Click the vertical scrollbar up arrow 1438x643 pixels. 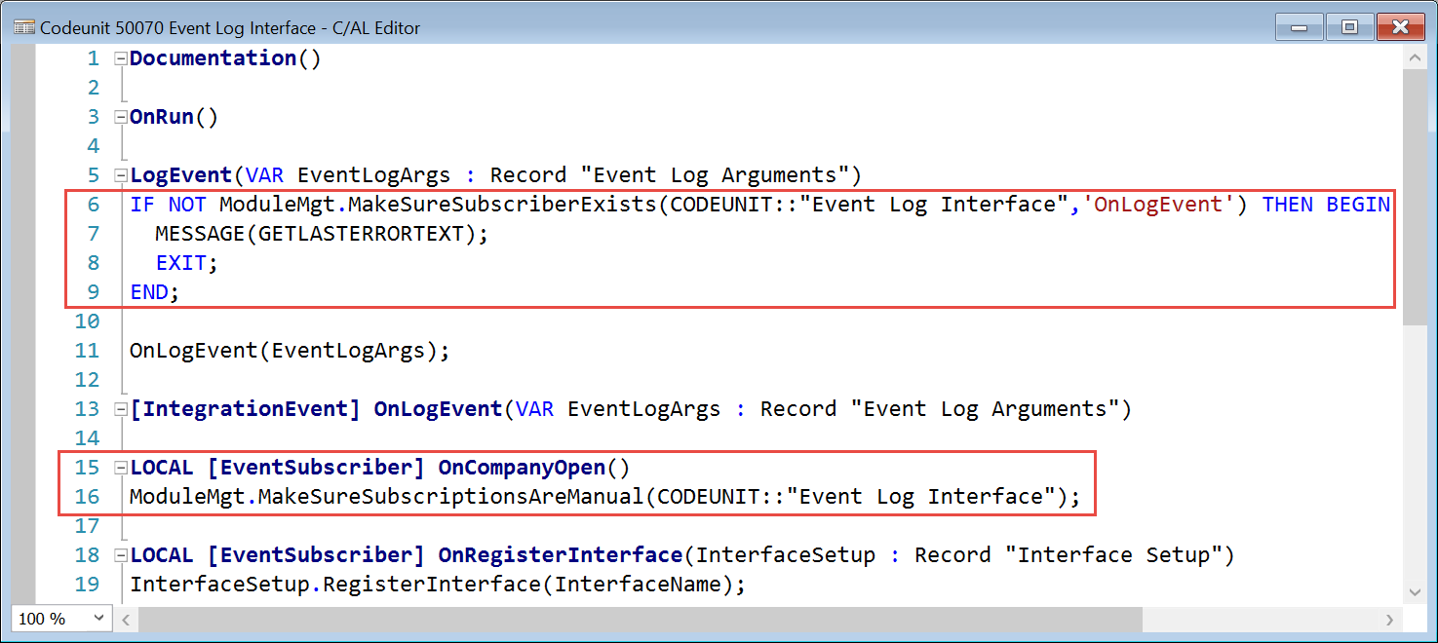[x=1414, y=58]
